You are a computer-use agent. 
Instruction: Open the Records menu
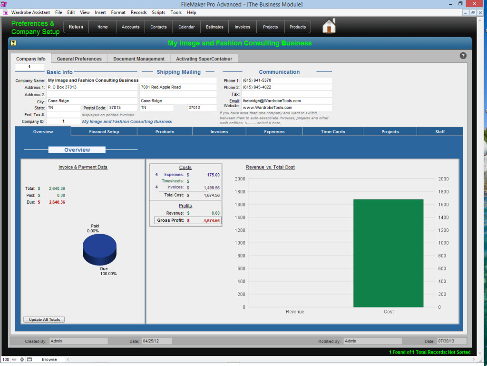tap(138, 12)
